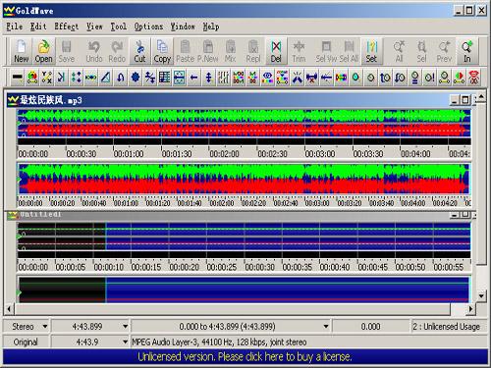
Task: Click vertical scrollbar down arrow
Action: tap(481, 296)
